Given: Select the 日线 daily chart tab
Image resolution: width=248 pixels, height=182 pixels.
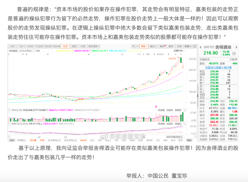Looking at the screenshot, I should 65,46.
